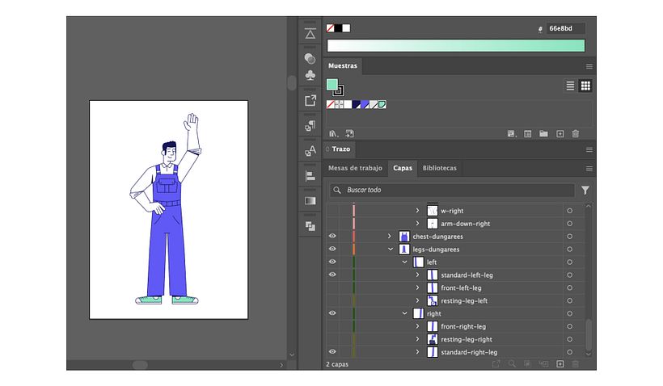Show the front-right-leg layer

(x=332, y=326)
